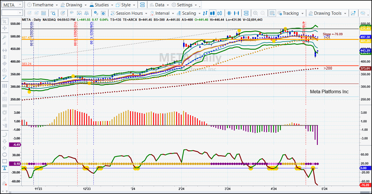372x194 pixels.
Task: Expand the empty combo box under META
Action: point(12,13)
